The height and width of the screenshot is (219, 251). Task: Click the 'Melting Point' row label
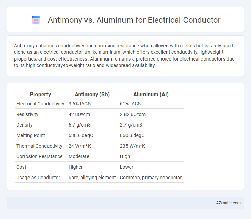tap(31, 135)
